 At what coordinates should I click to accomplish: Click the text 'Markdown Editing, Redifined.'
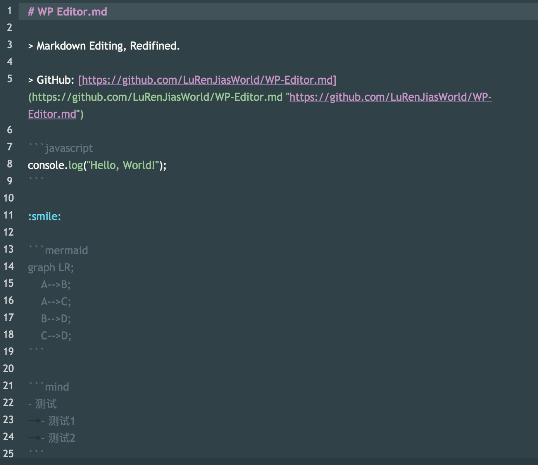tap(108, 46)
